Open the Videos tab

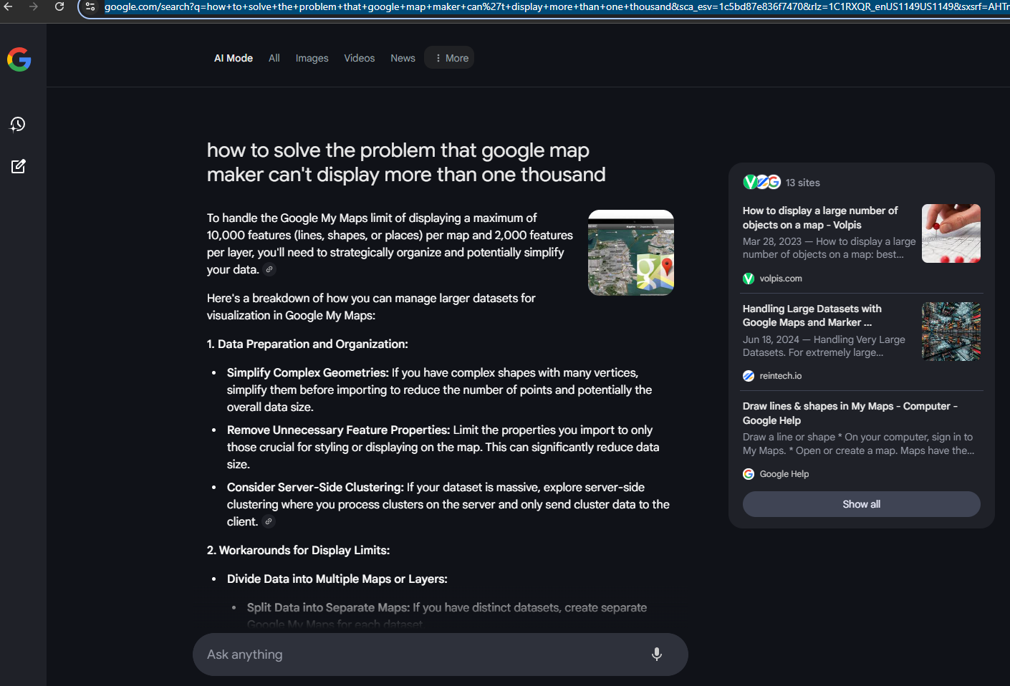(360, 58)
